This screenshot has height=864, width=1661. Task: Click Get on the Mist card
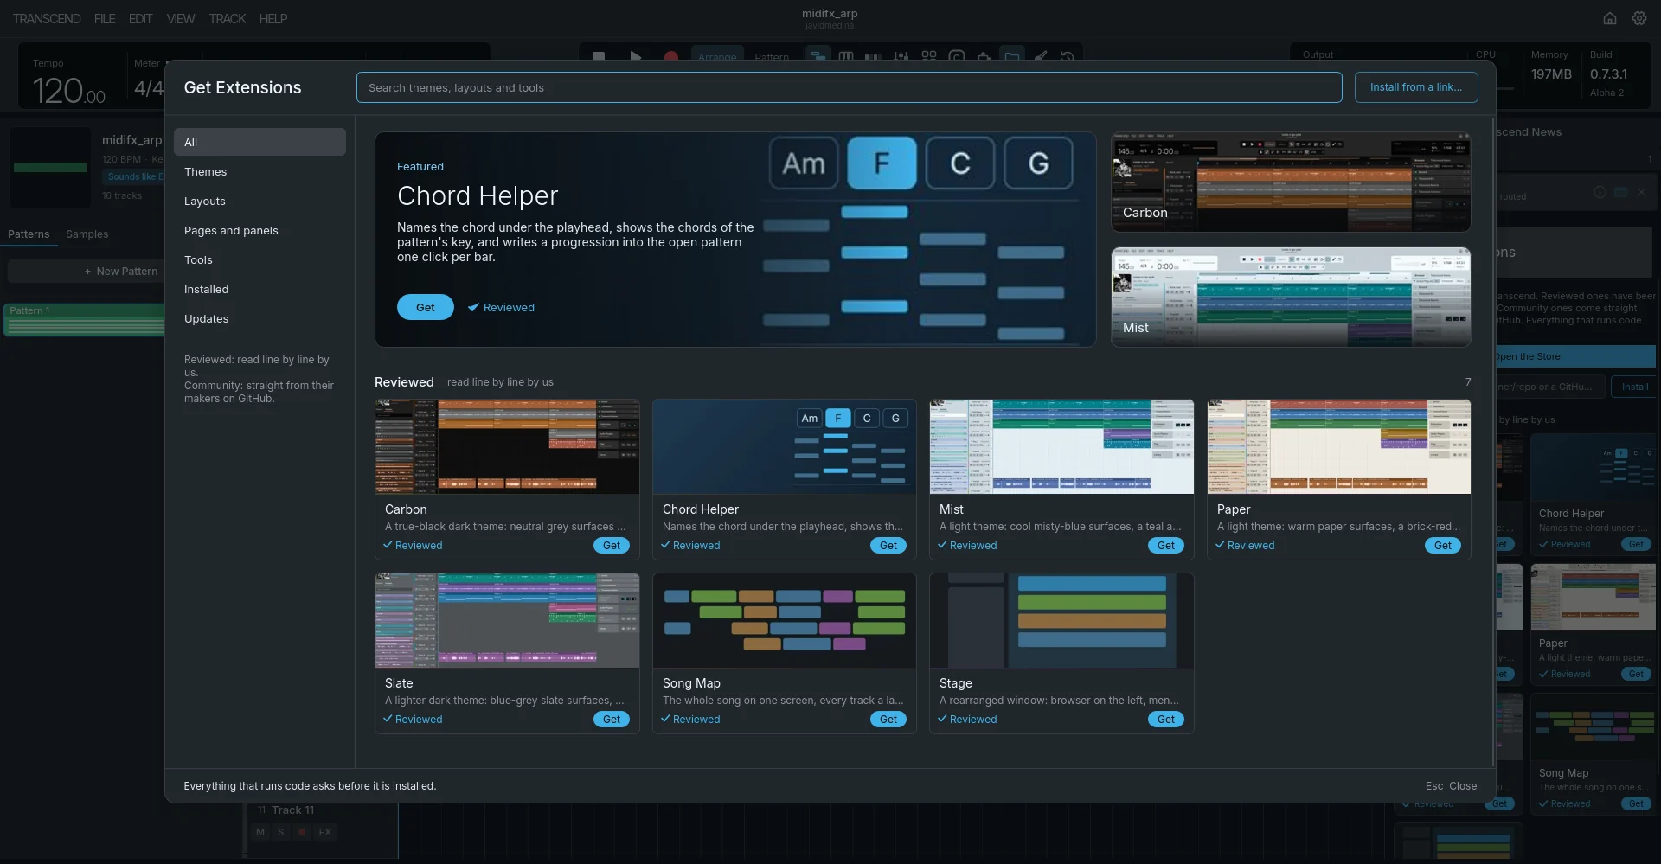[x=1166, y=546]
